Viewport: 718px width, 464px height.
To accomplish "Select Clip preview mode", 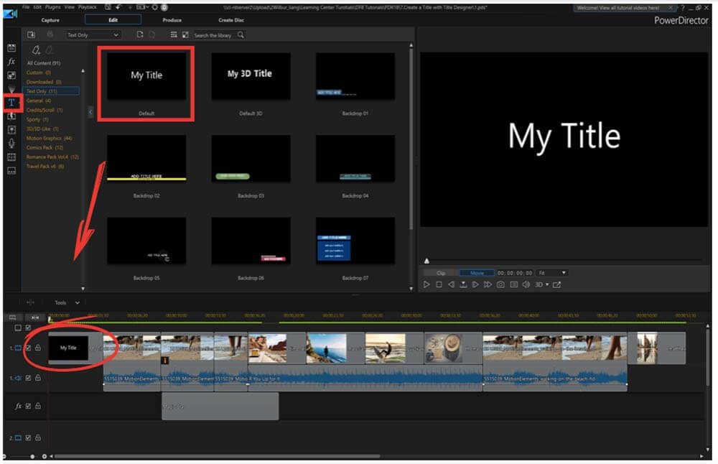I will 441,273.
